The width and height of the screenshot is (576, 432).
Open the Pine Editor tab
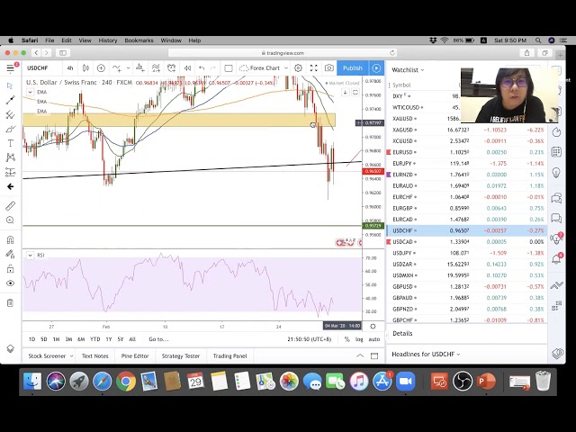[134, 355]
